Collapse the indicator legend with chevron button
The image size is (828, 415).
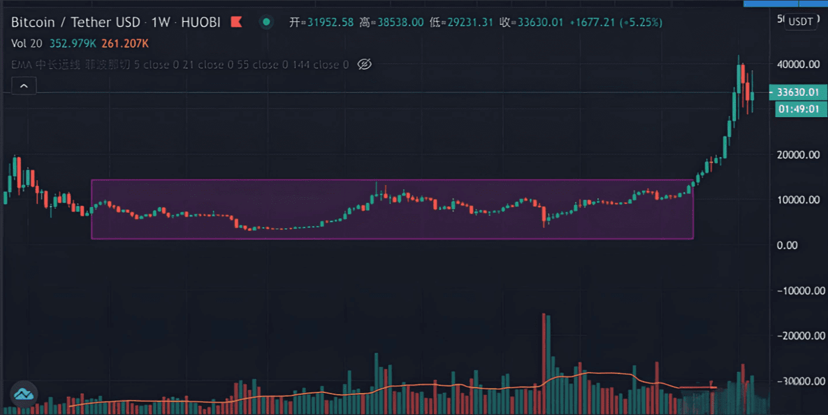[24, 86]
